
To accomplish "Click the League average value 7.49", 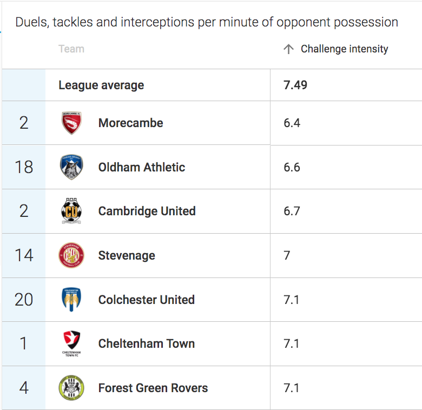I will [295, 85].
